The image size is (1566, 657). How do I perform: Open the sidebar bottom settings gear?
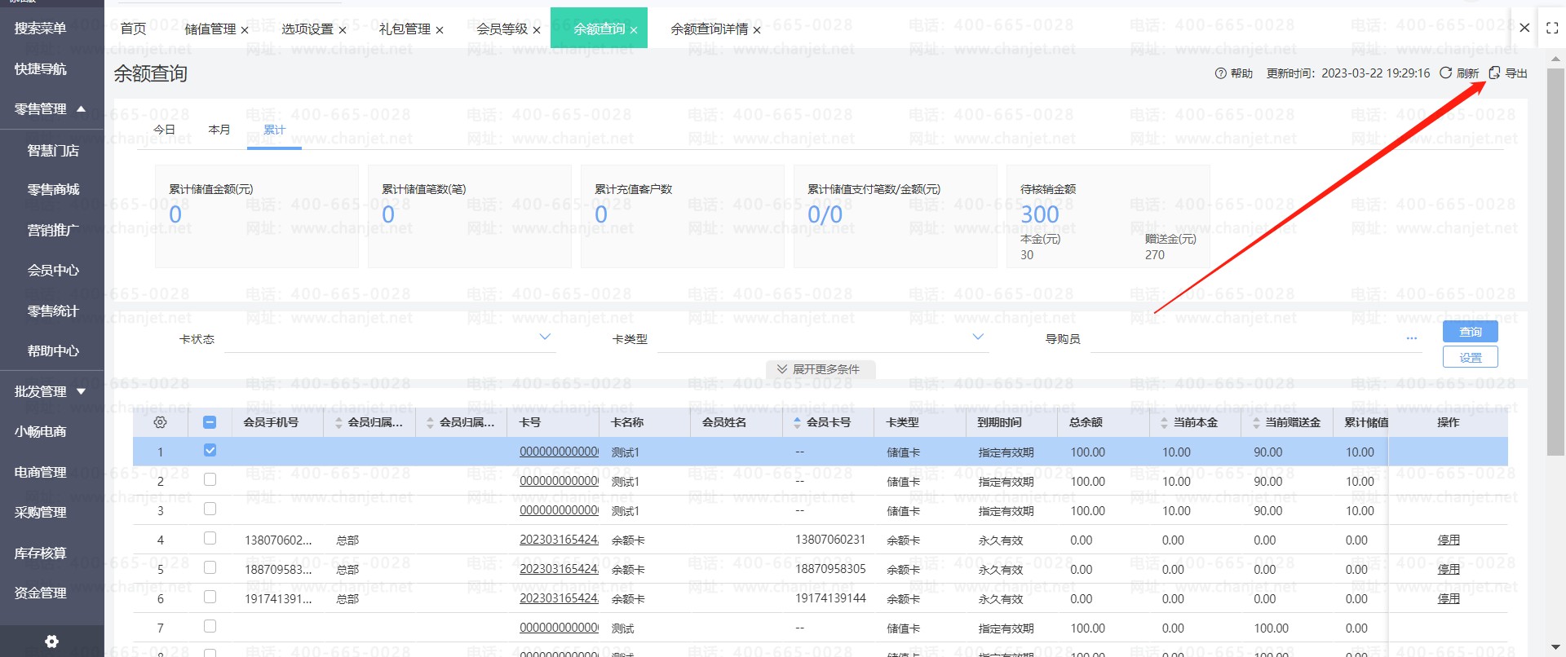pyautogui.click(x=51, y=642)
